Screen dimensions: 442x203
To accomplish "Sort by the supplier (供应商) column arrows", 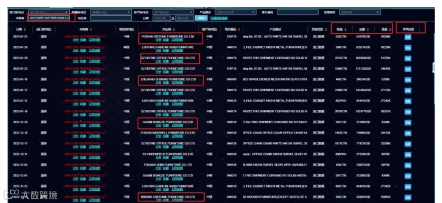I will point(174,29).
